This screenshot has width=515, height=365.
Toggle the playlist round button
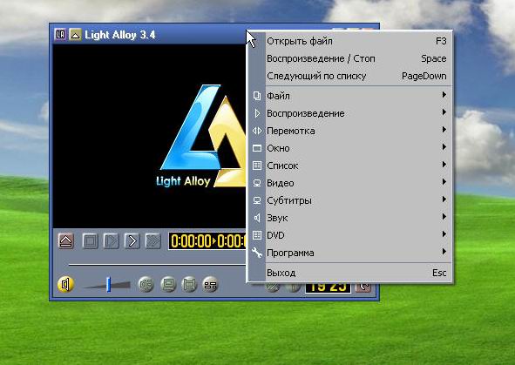210,285
